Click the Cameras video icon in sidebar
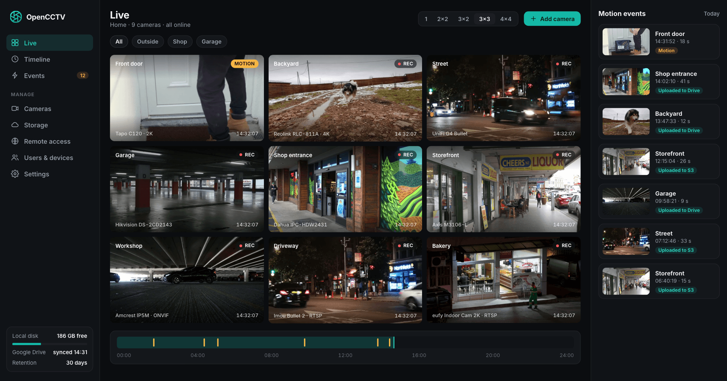The height and width of the screenshot is (381, 727). 15,108
